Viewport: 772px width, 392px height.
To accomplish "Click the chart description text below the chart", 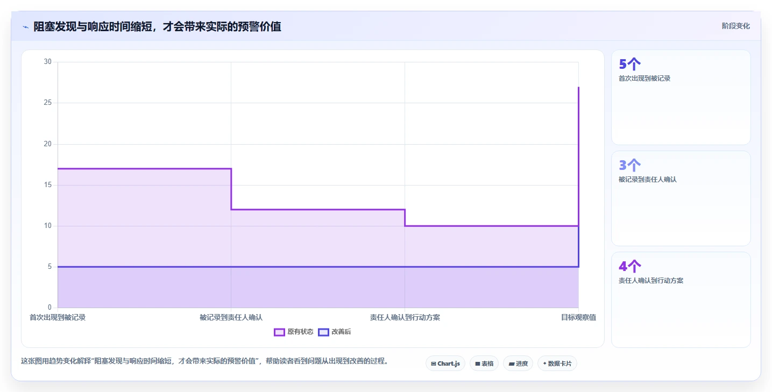I will click(x=204, y=361).
